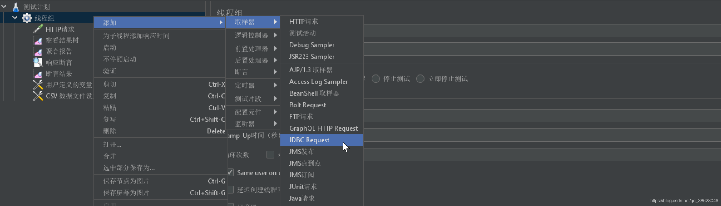This screenshot has height=206, width=721.
Task: Choose FTP请求 menu item
Action: (x=322, y=116)
